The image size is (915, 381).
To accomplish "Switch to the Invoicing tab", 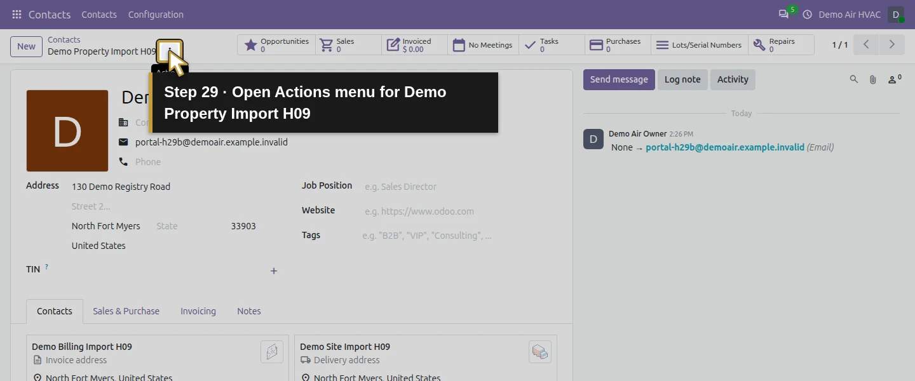I will [x=198, y=311].
